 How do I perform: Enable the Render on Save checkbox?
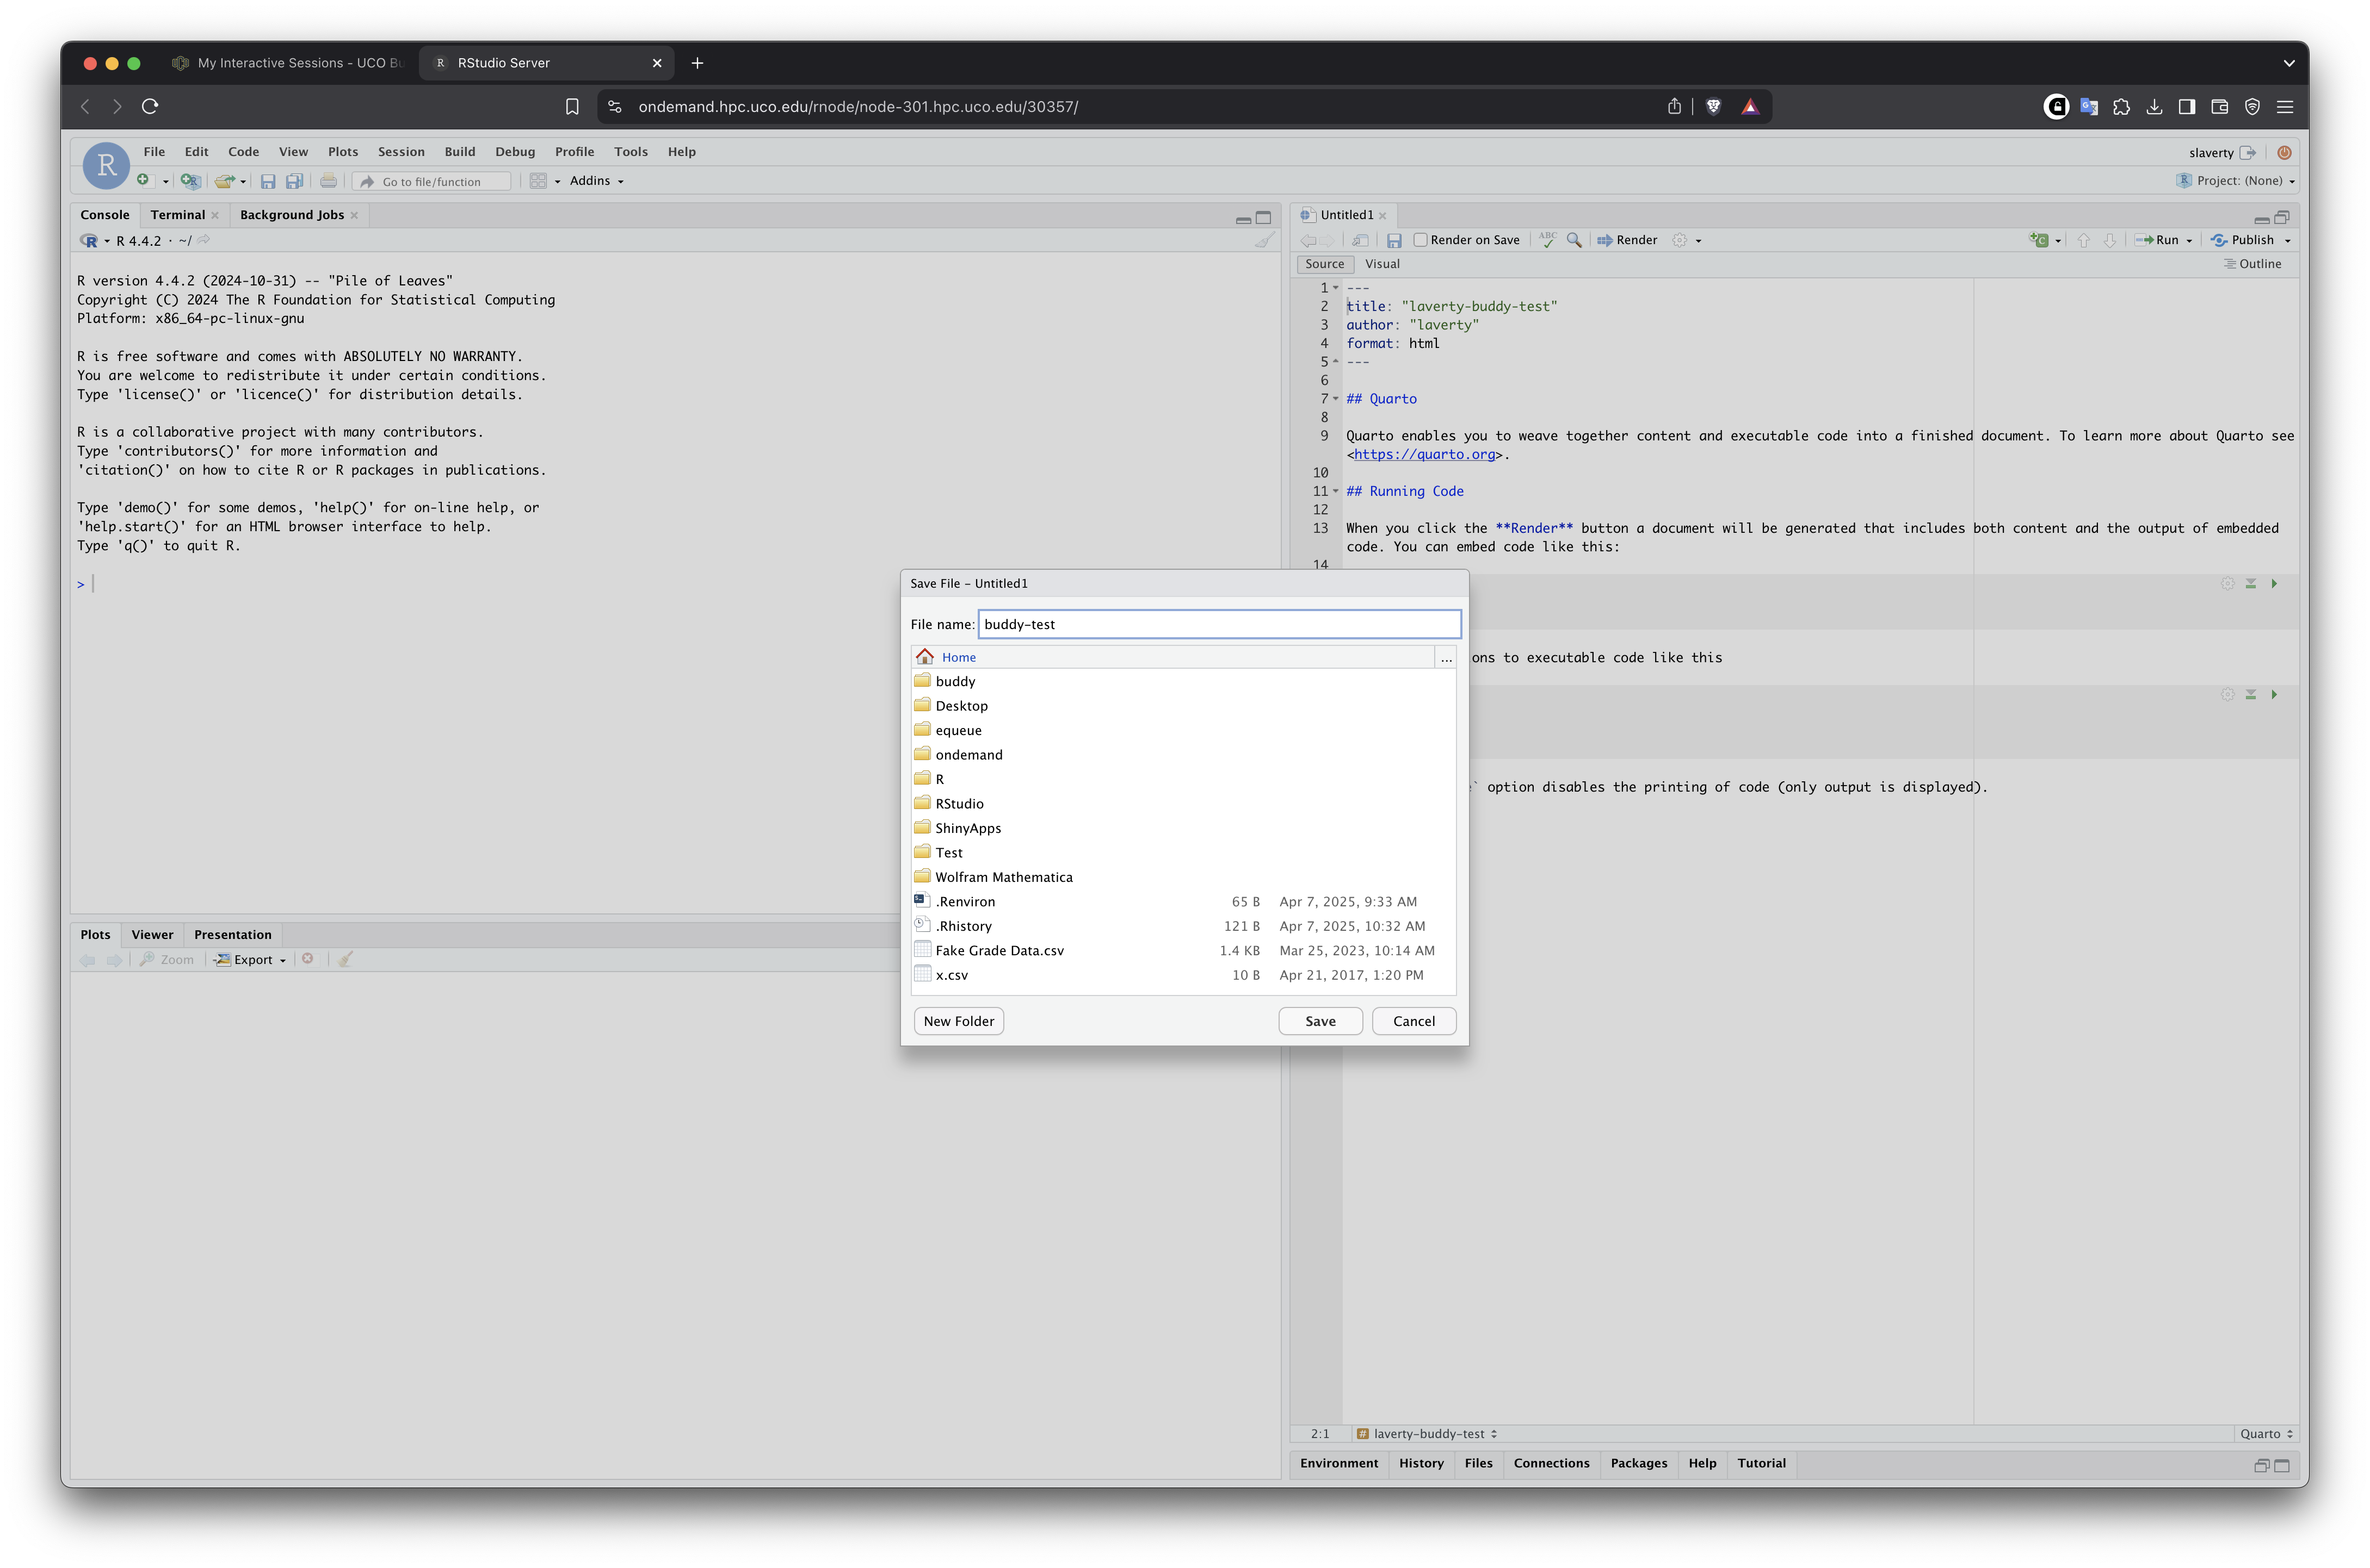click(x=1419, y=240)
